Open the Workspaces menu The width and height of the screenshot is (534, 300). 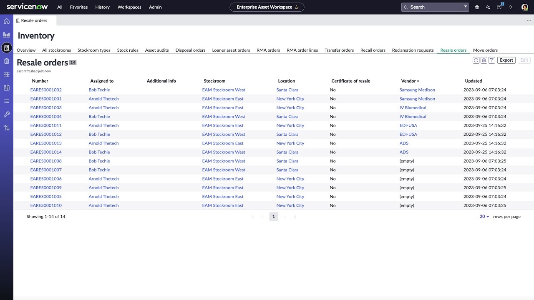point(129,7)
